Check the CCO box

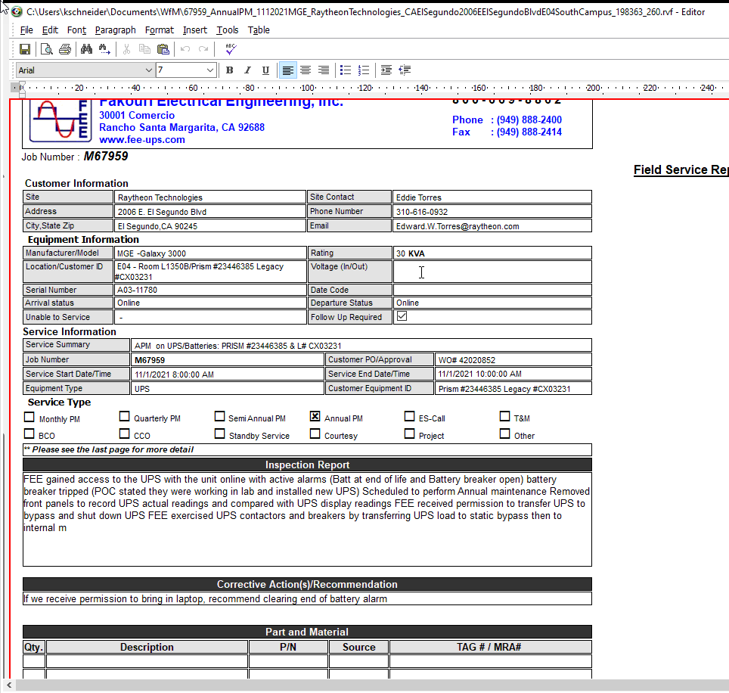[124, 434]
